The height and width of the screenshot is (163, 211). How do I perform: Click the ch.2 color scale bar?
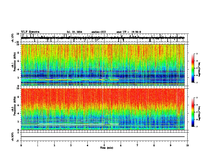pyautogui.click(x=193, y=112)
